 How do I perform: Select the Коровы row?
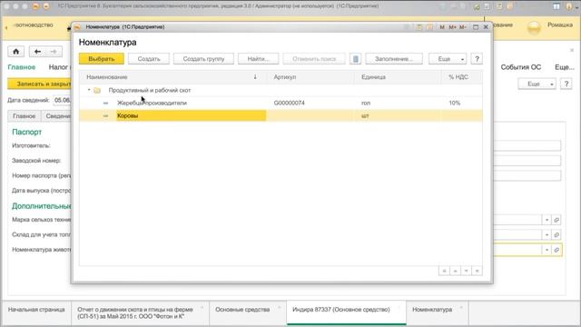click(281, 115)
